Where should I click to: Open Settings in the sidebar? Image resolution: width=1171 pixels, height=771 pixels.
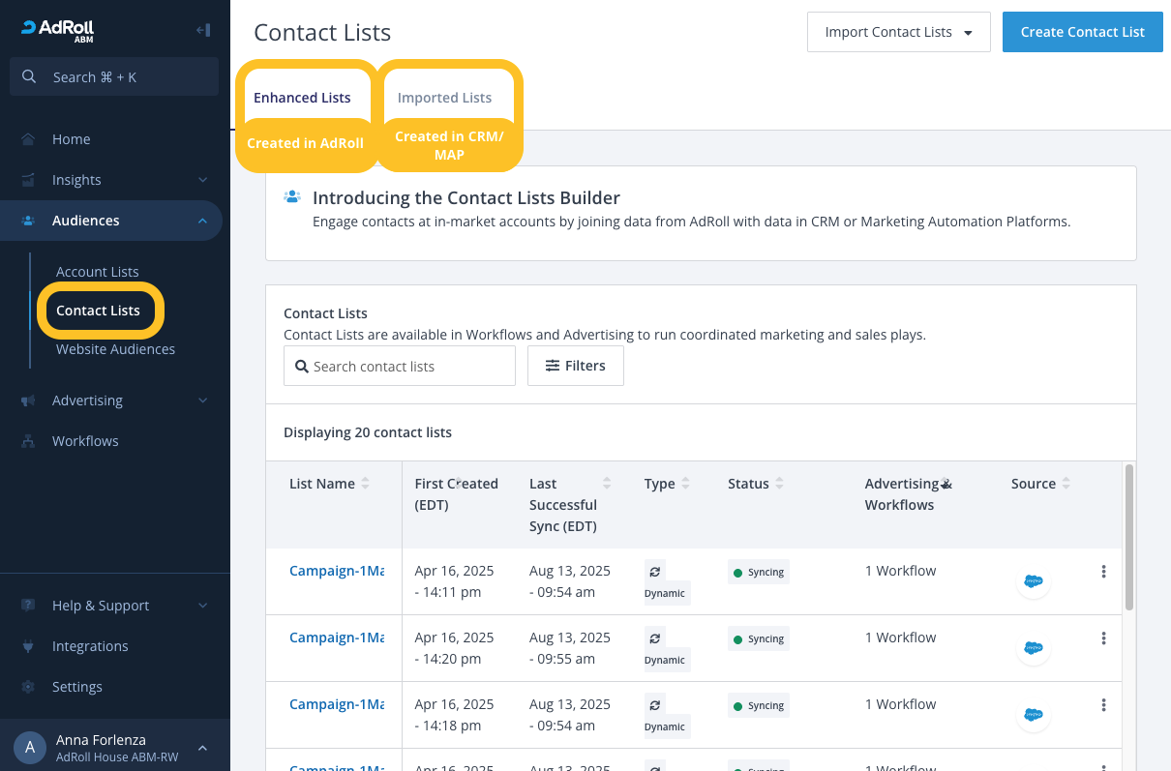(x=77, y=687)
